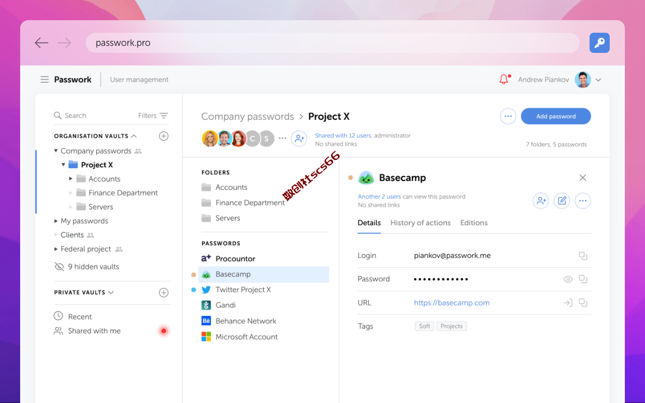The width and height of the screenshot is (645, 403).
Task: Click the user avatar labeled C
Action: point(252,138)
